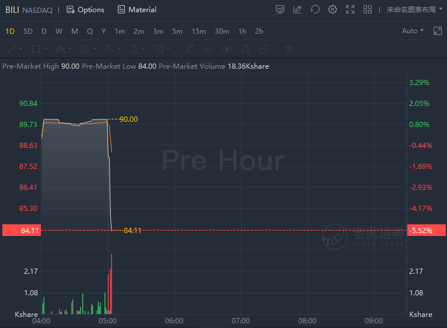
Task: Select the Fibonacci lines tool
Action: (x=85, y=49)
